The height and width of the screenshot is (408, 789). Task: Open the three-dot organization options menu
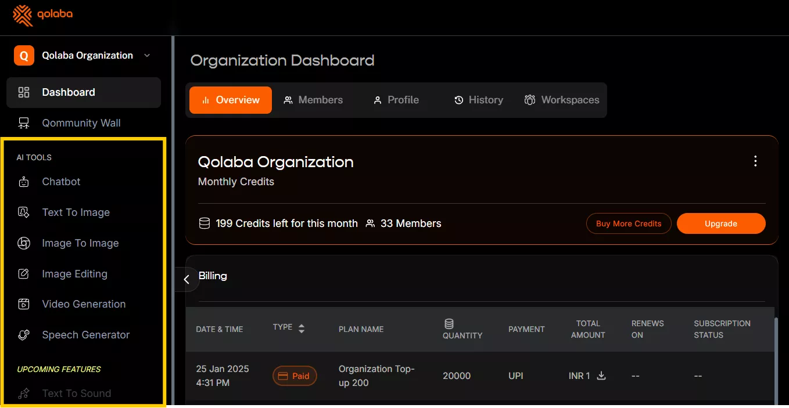click(x=755, y=161)
